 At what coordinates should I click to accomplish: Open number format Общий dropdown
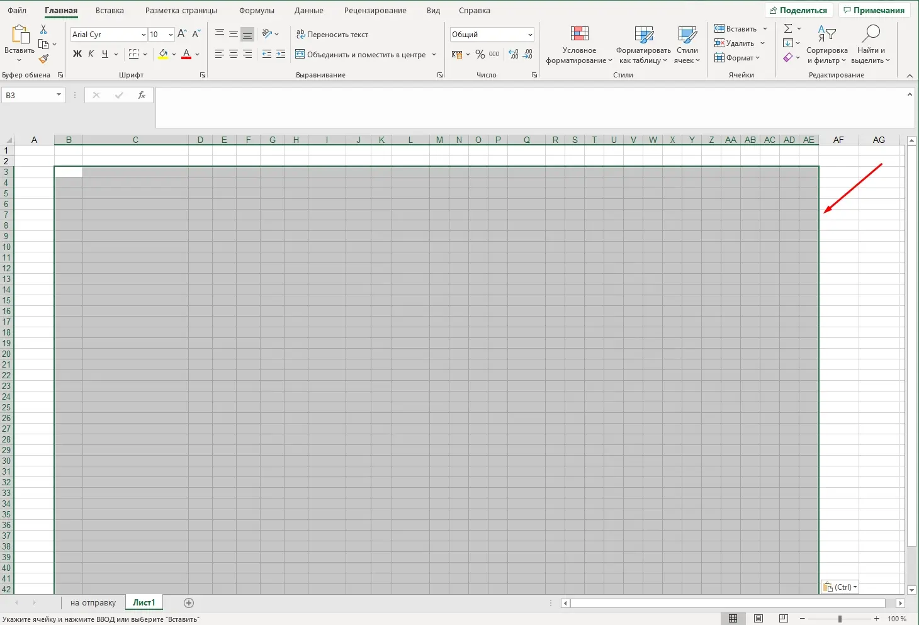click(x=530, y=35)
